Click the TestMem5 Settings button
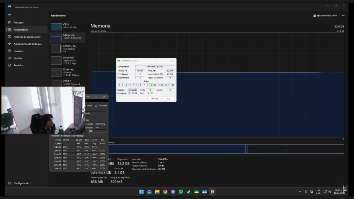 point(155,98)
